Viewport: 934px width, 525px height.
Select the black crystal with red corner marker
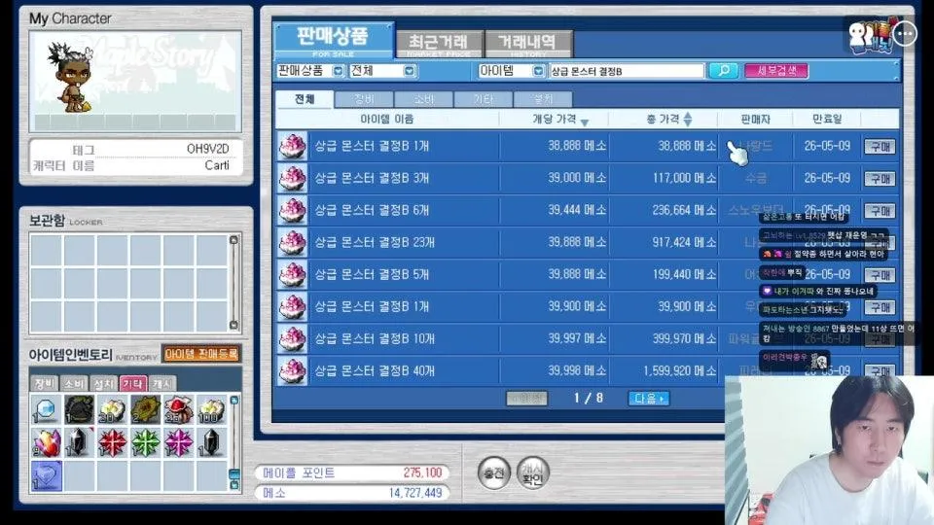coord(79,443)
